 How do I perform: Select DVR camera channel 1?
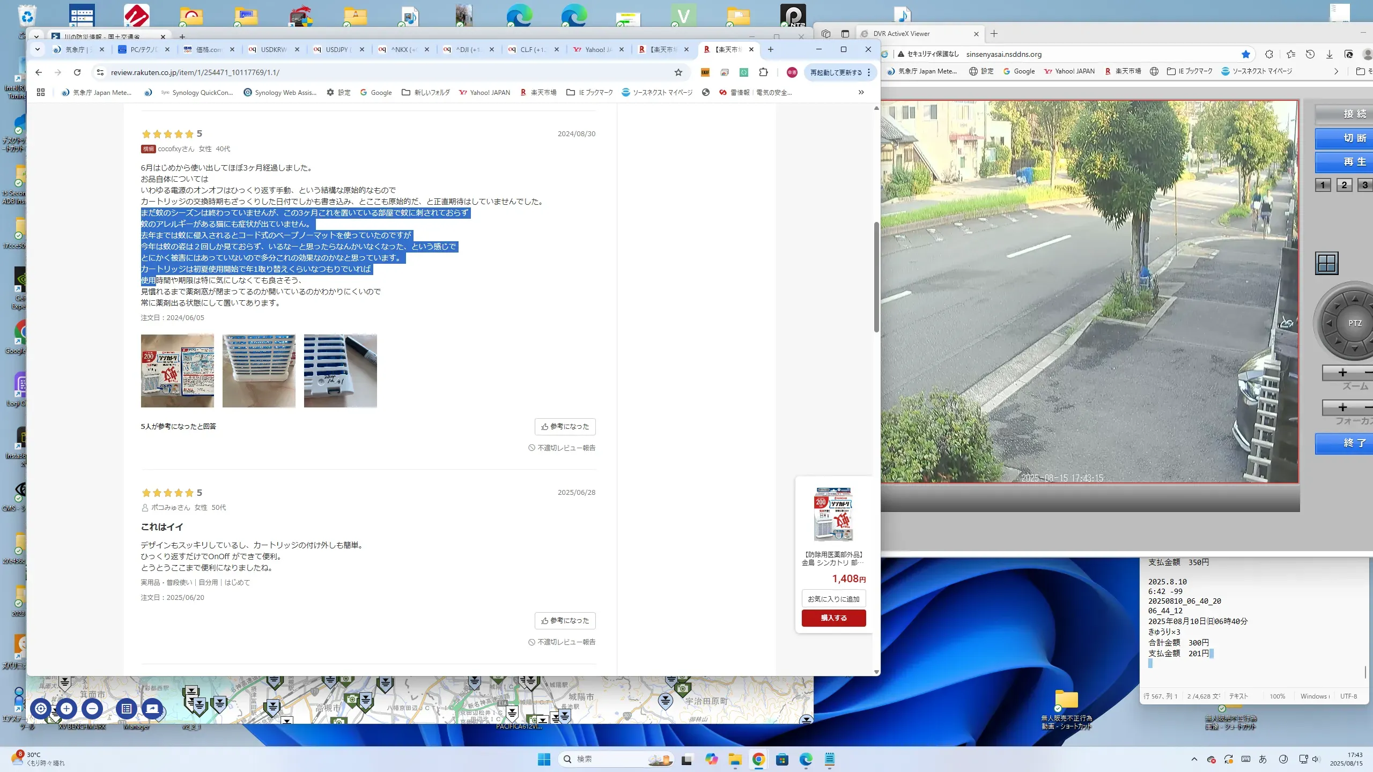coord(1323,185)
